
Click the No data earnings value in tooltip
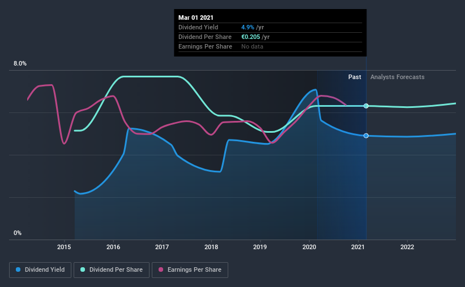[252, 46]
